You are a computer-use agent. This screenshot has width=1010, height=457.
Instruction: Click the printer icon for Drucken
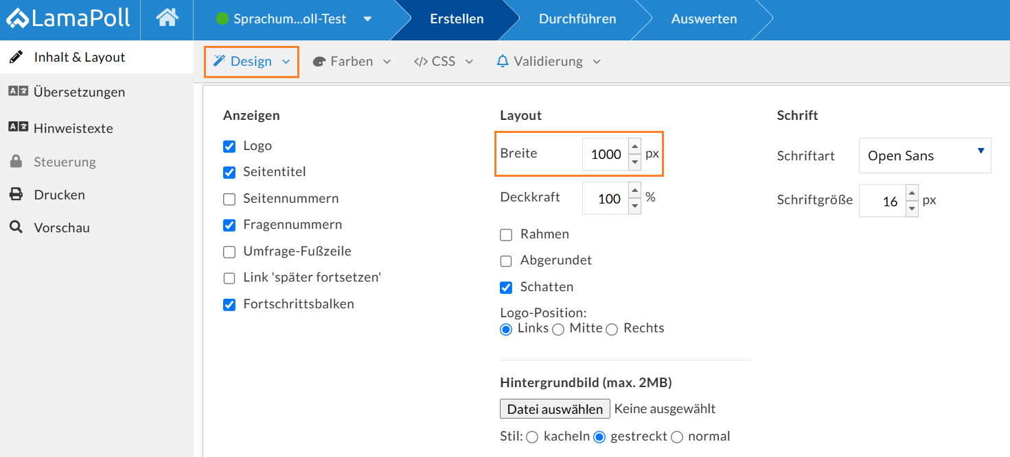click(x=16, y=195)
